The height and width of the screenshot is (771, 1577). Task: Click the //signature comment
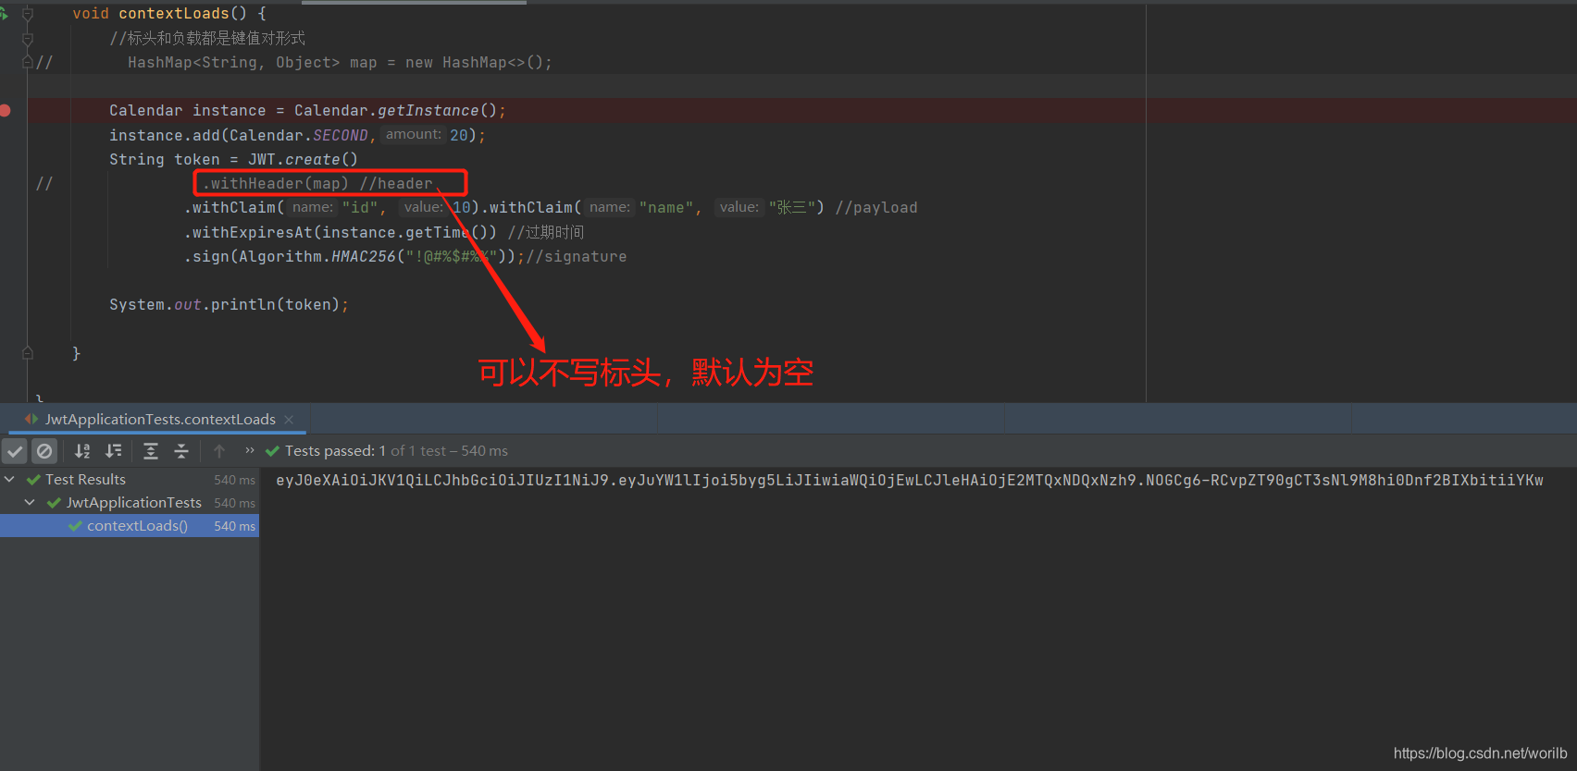click(577, 257)
